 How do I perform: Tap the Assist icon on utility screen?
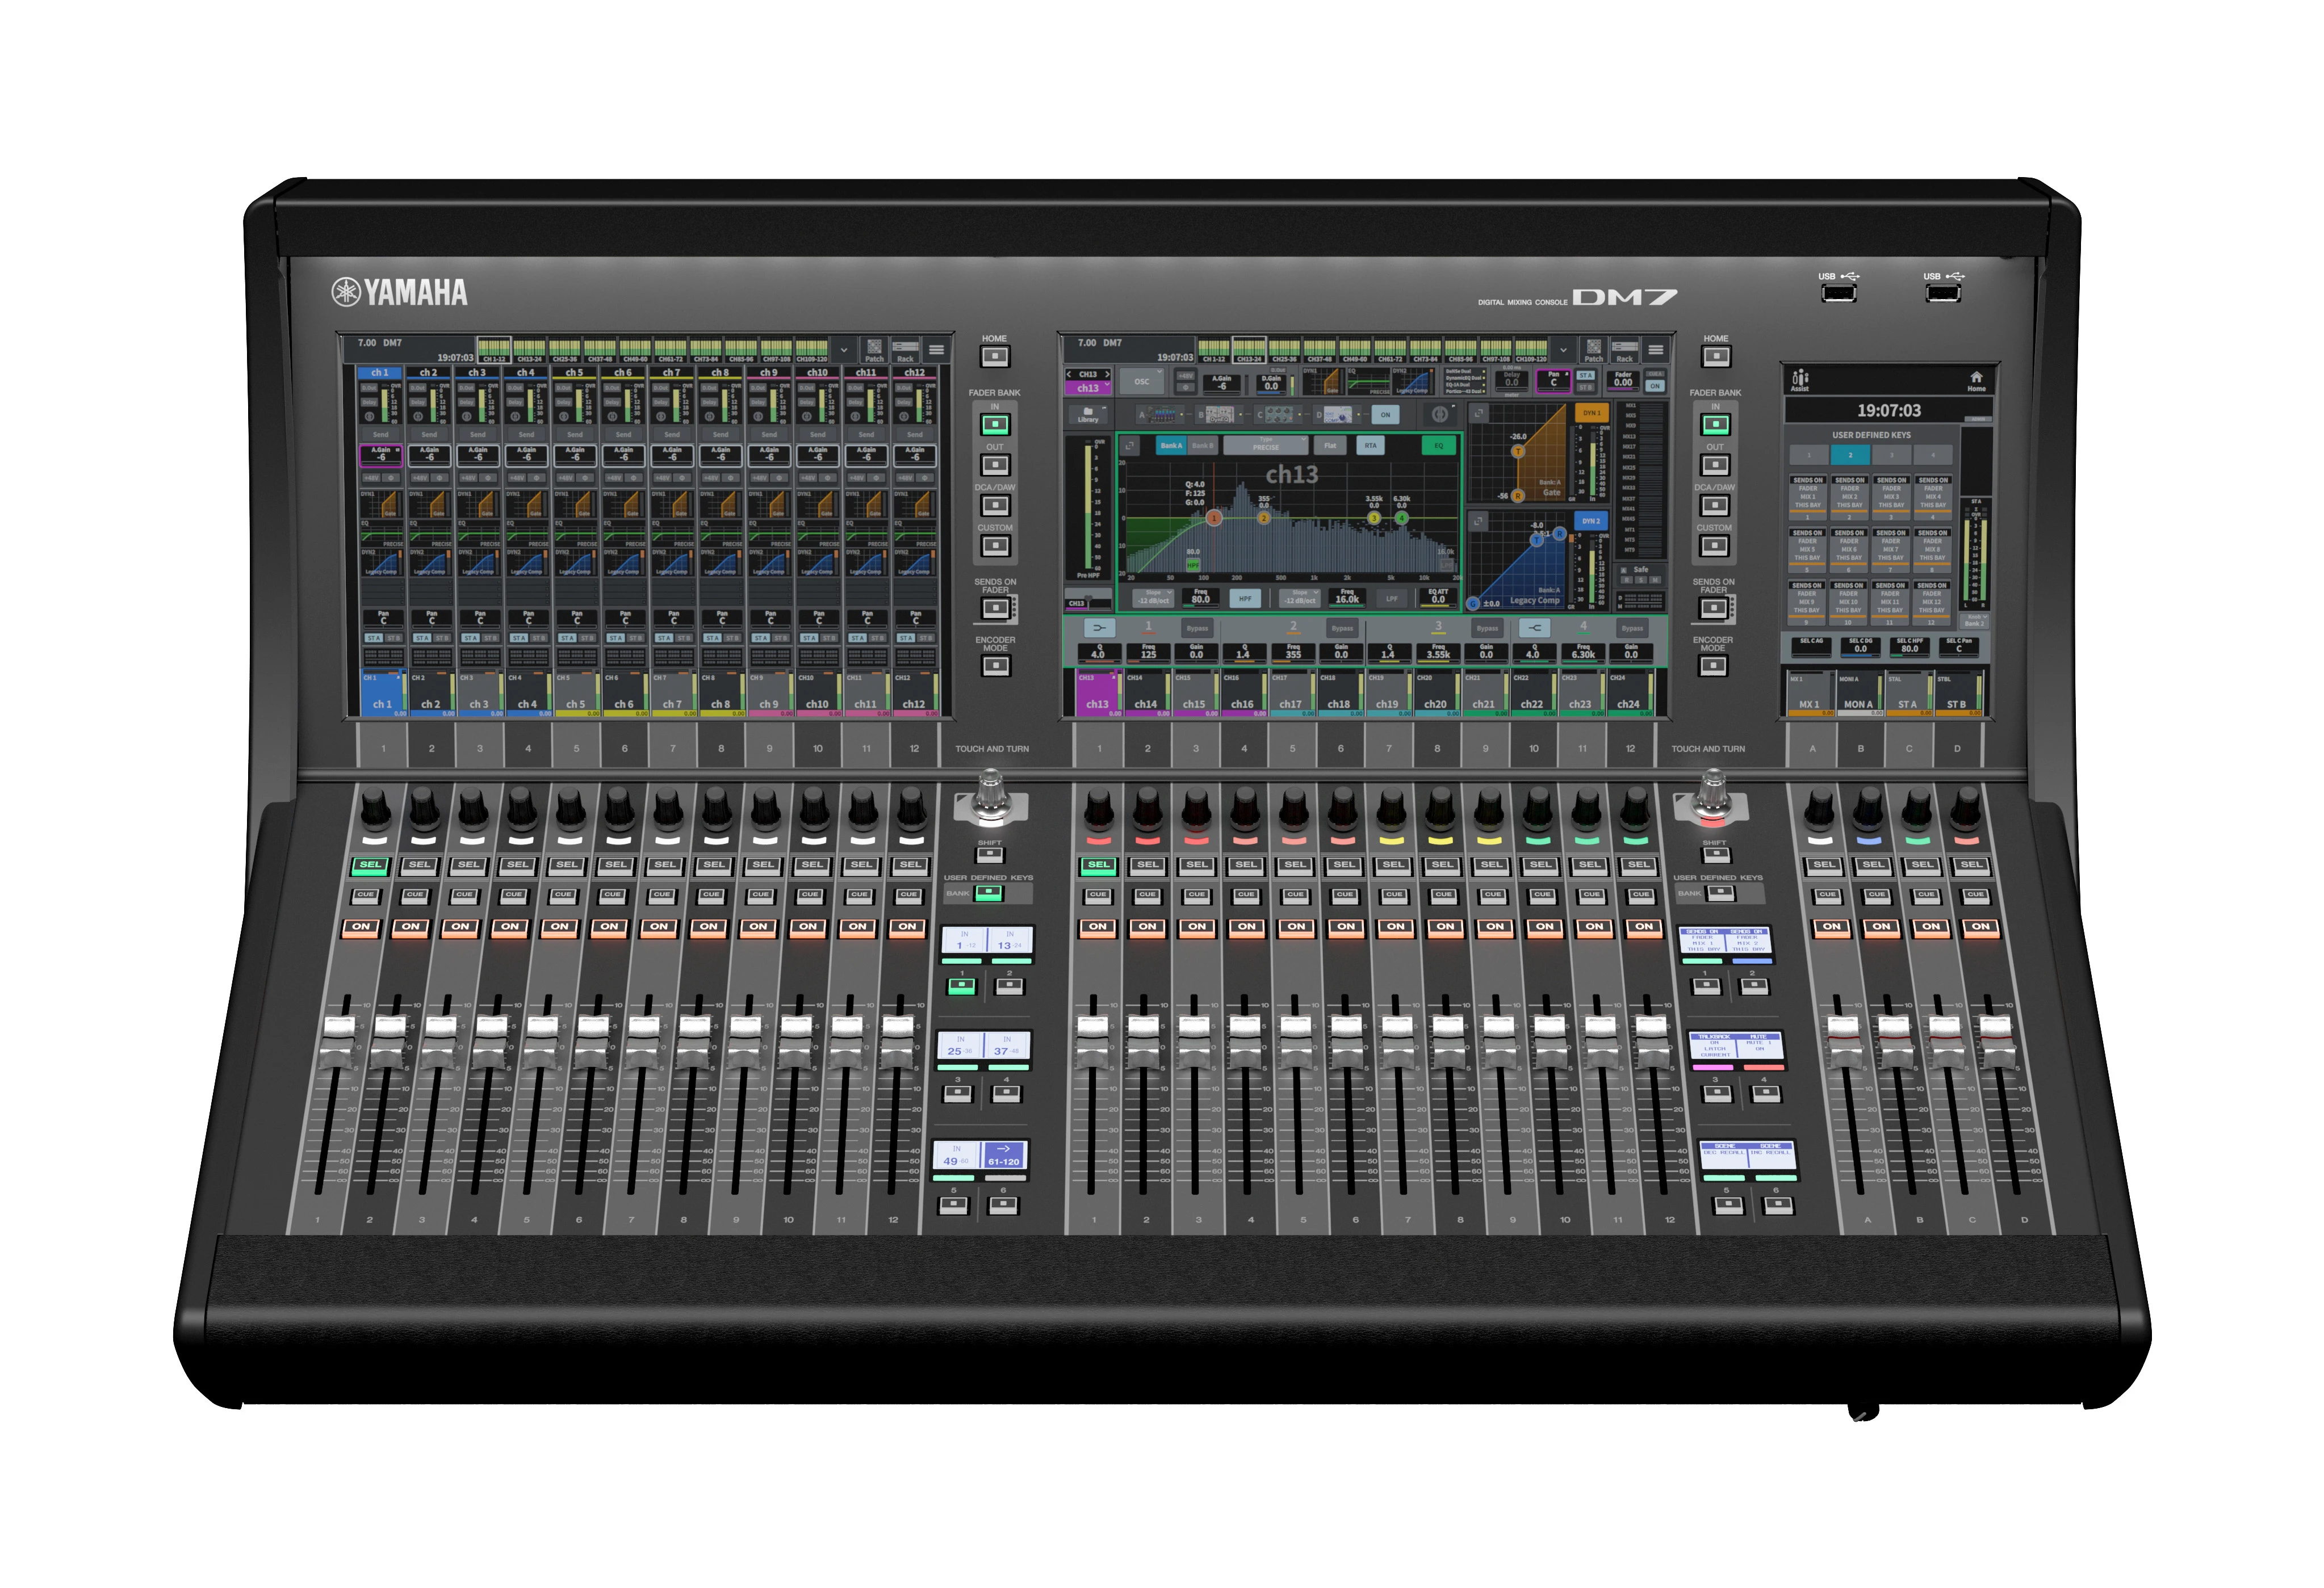[x=1800, y=380]
